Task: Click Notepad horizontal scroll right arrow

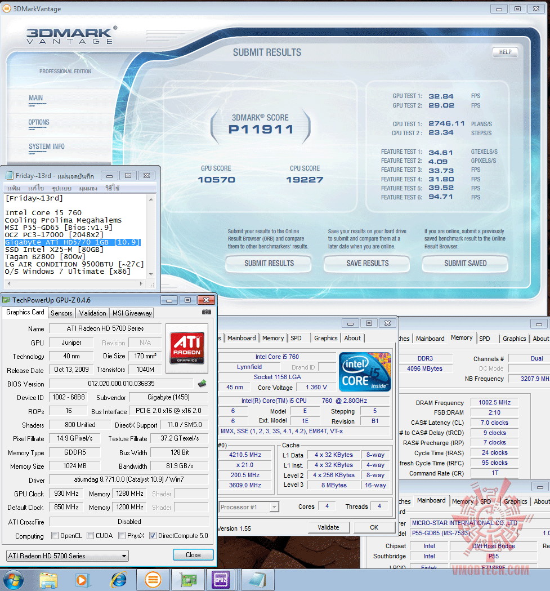Action: pyautogui.click(x=141, y=283)
